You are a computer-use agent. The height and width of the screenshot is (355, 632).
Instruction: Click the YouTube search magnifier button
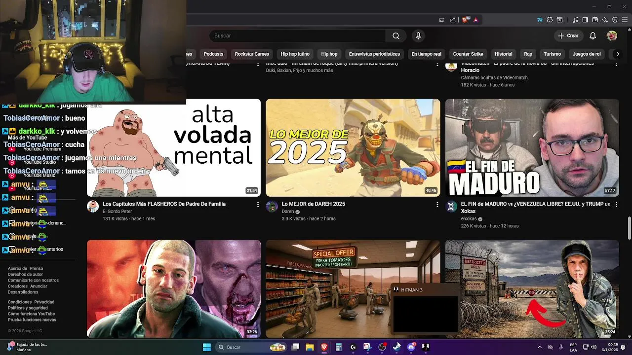coord(396,35)
